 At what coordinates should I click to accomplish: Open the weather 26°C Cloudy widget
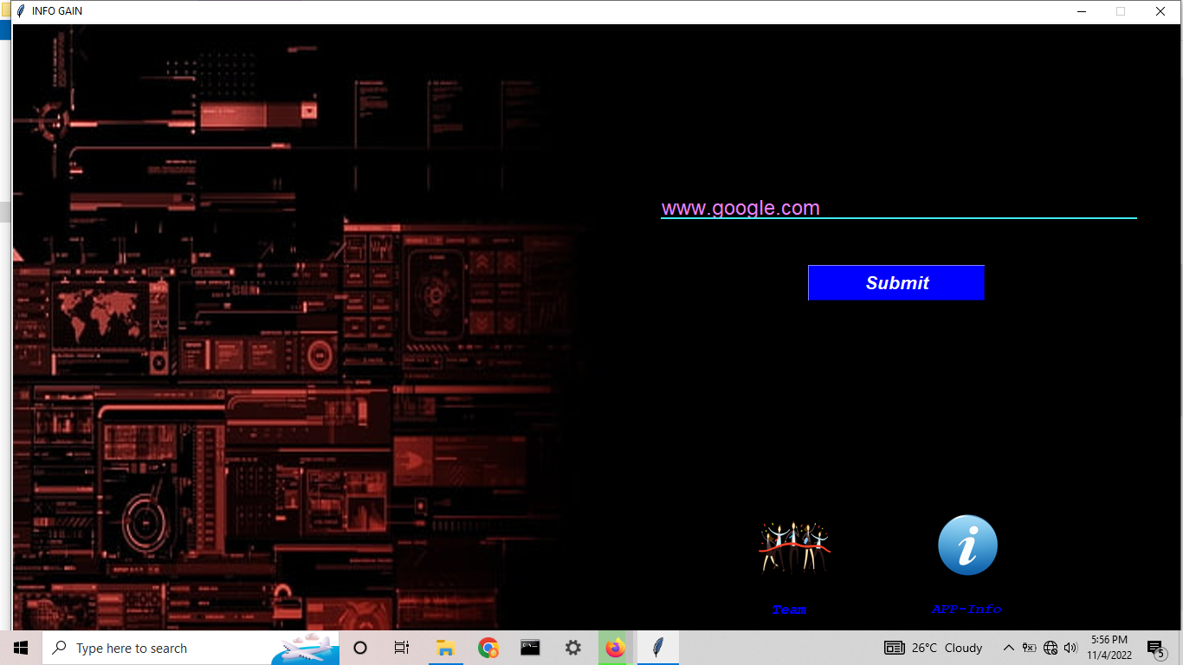point(933,648)
